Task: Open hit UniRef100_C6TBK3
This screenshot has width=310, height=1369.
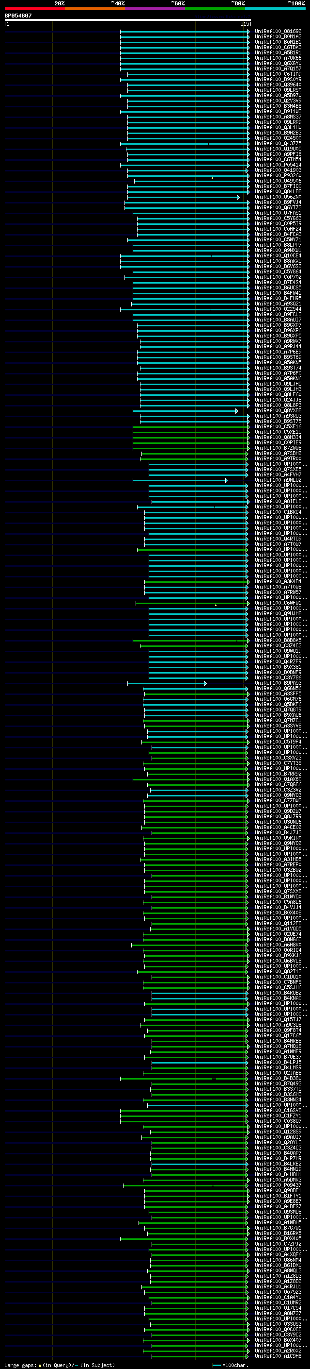Action: tap(278, 47)
